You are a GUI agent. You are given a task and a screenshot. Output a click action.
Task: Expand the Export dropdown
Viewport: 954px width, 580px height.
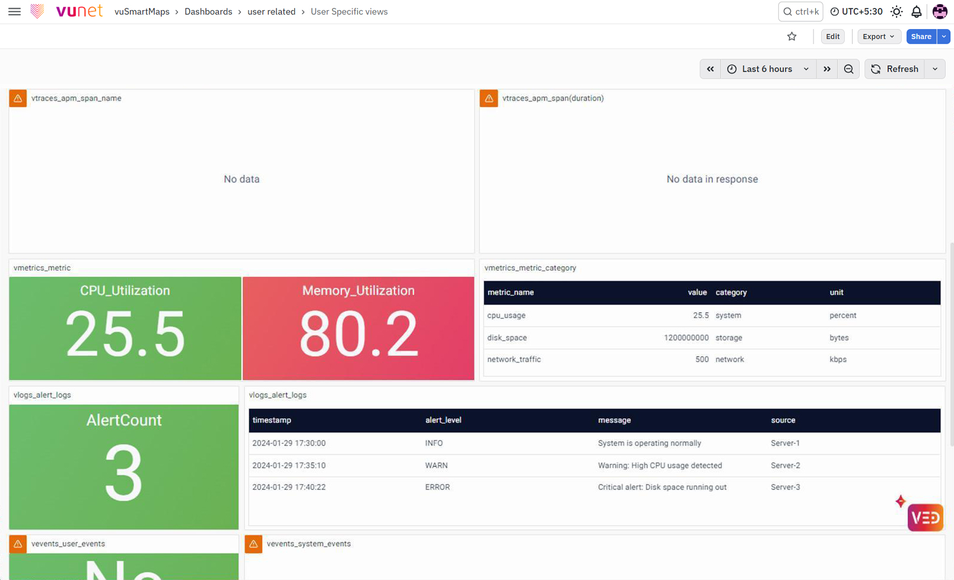tap(879, 36)
